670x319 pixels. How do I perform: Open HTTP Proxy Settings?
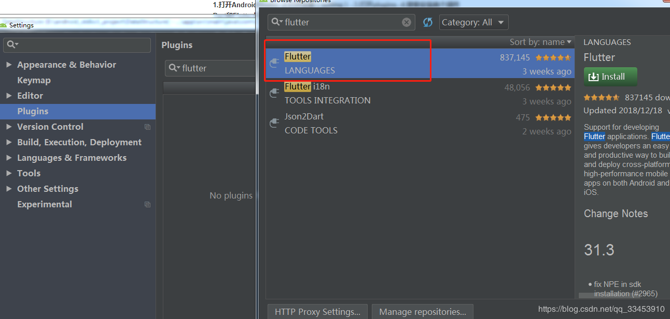(x=317, y=312)
